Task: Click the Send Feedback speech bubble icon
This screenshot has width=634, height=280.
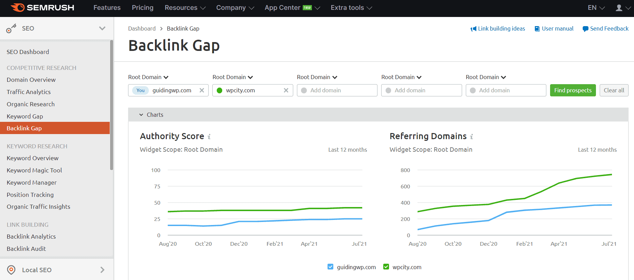Action: tap(585, 29)
